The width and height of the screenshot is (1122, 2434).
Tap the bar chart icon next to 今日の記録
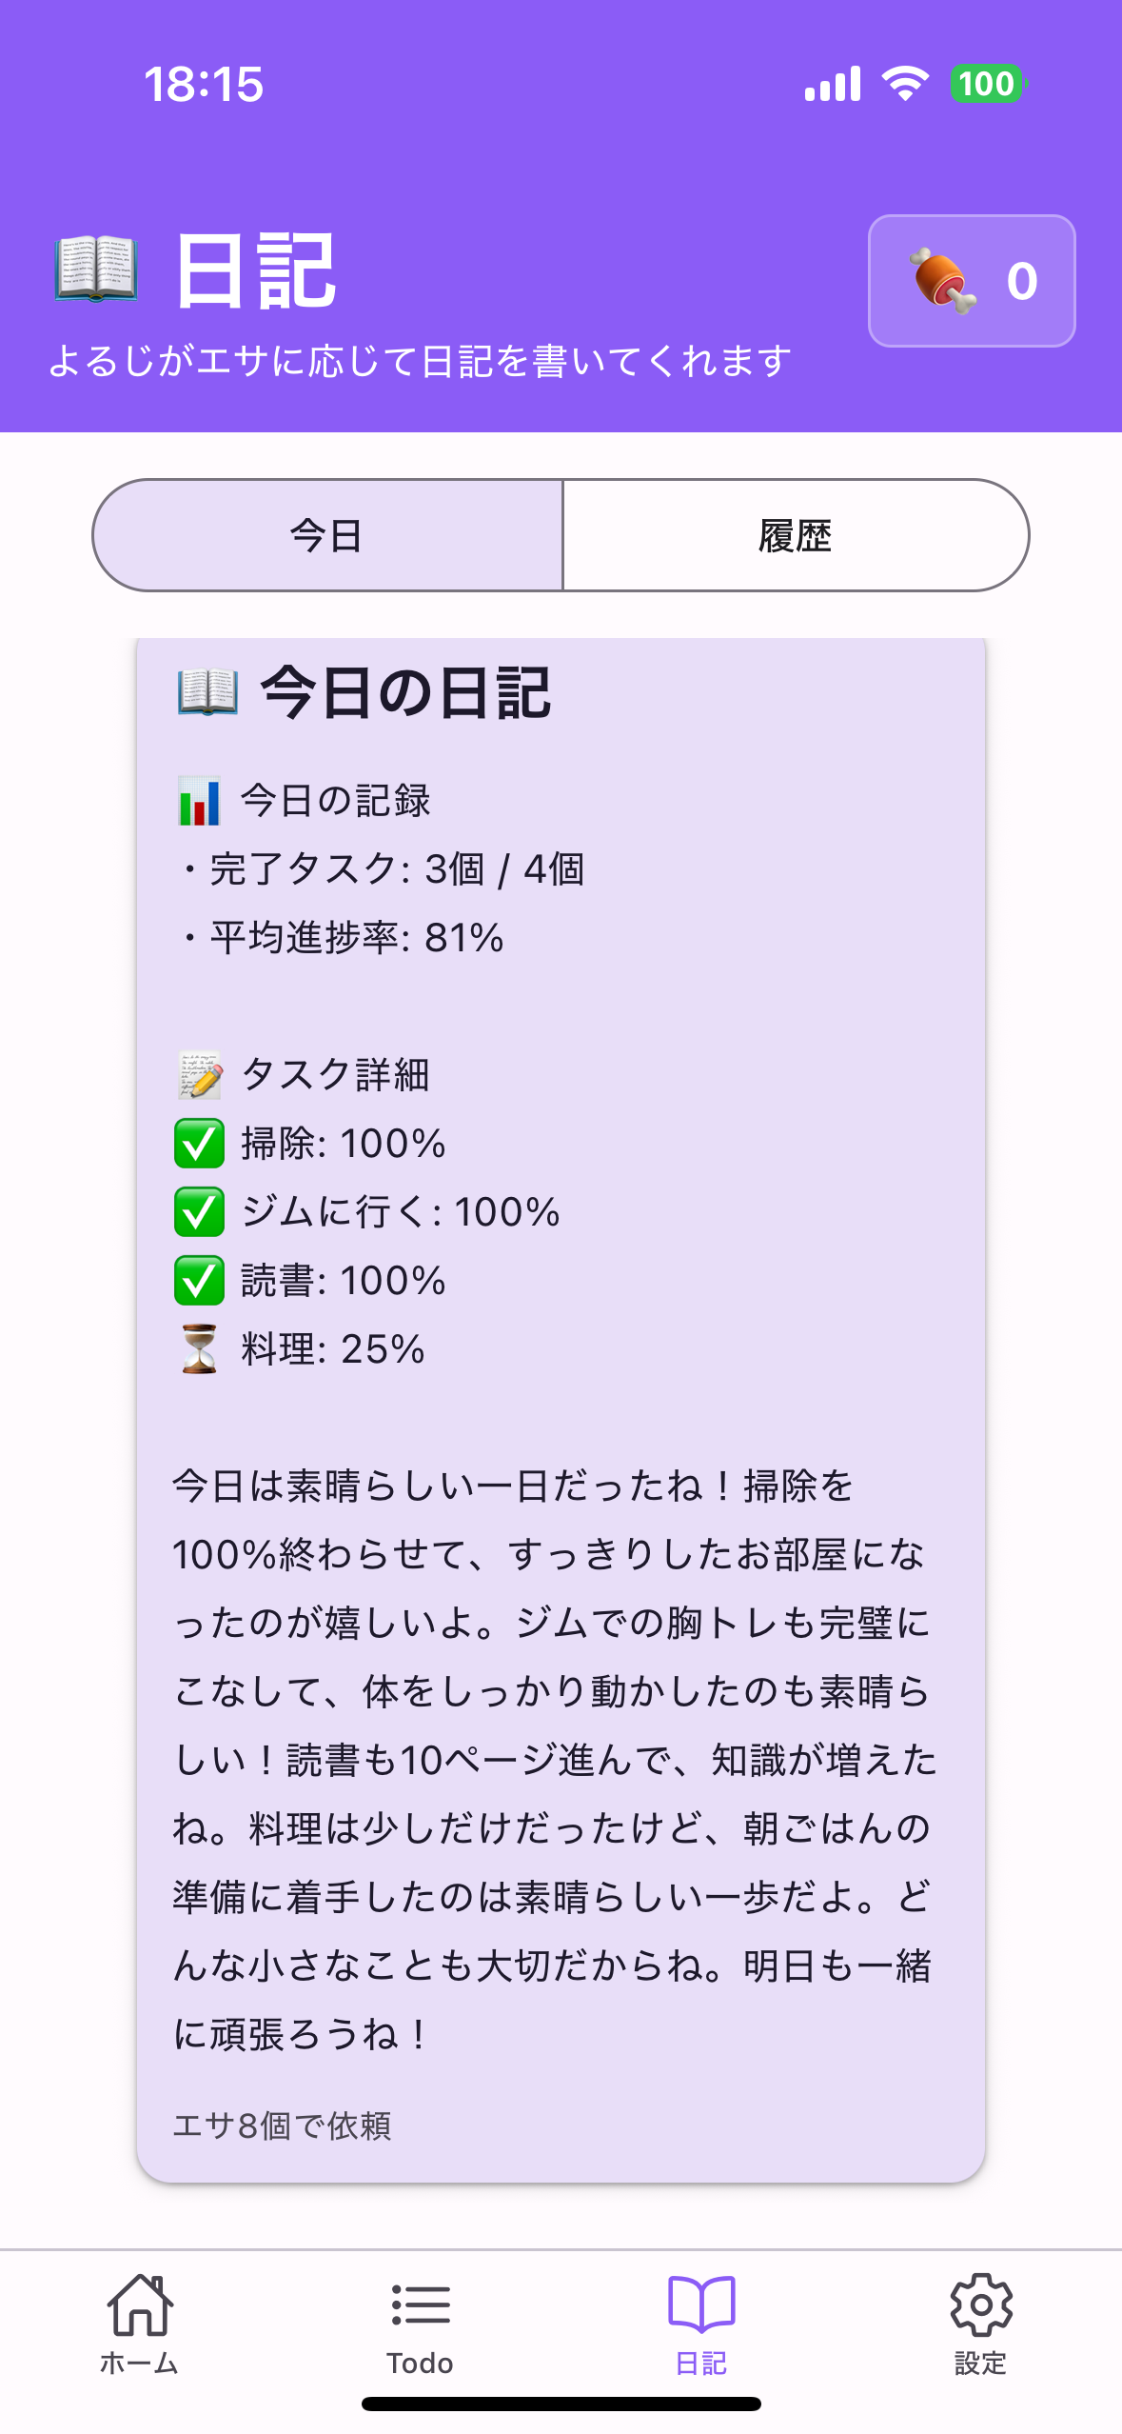[199, 801]
